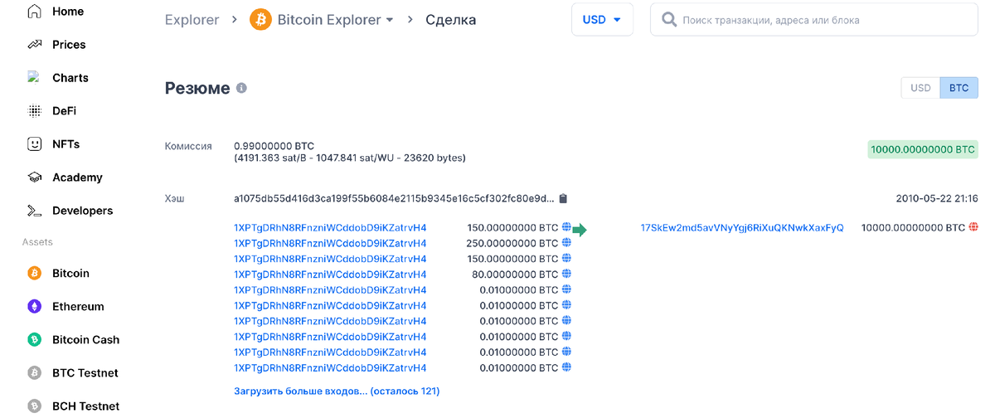Click red globe icon next to output amount
The width and height of the screenshot is (995, 418).
point(973,227)
